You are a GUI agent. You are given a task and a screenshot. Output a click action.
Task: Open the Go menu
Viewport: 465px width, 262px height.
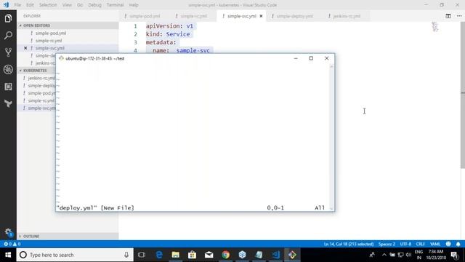coord(80,5)
